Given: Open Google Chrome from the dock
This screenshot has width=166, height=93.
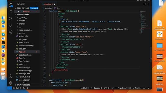Looking at the screenshot, I should [3, 59].
